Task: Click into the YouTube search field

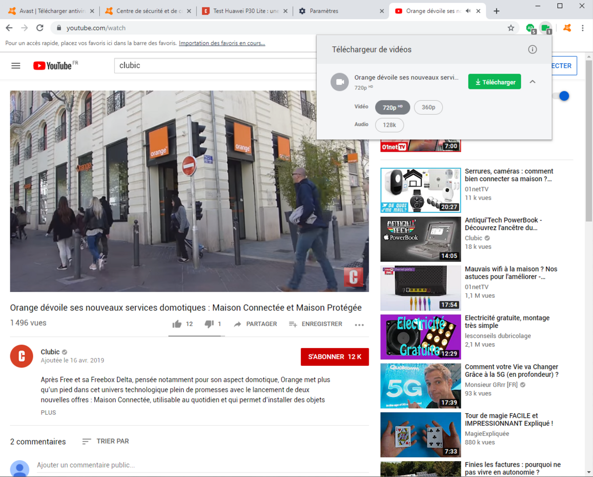Action: pos(215,66)
